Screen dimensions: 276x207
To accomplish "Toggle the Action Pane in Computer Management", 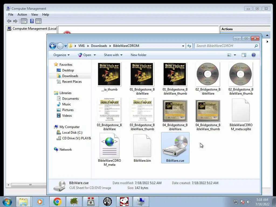I will point(38,21).
